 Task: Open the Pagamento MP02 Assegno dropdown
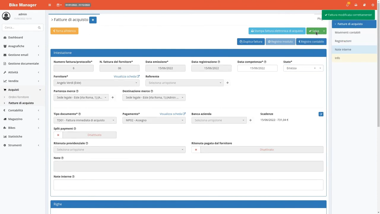(x=154, y=120)
